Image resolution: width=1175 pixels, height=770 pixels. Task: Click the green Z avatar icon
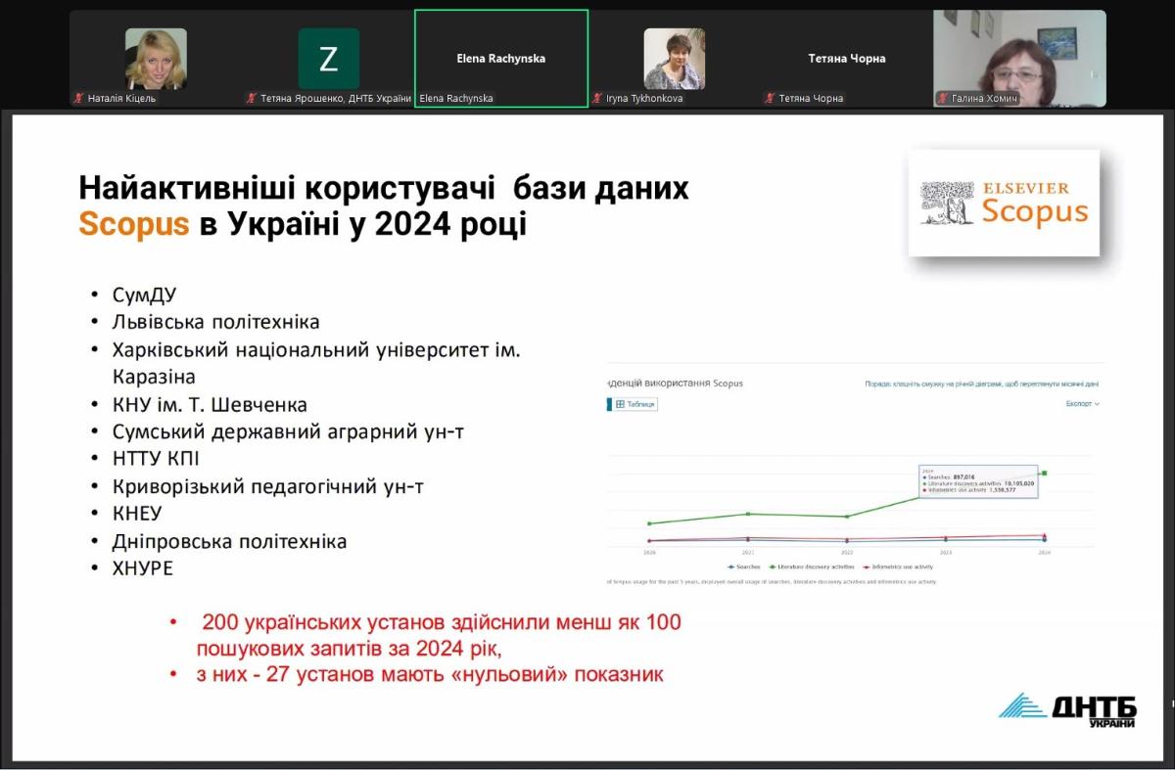coord(328,59)
